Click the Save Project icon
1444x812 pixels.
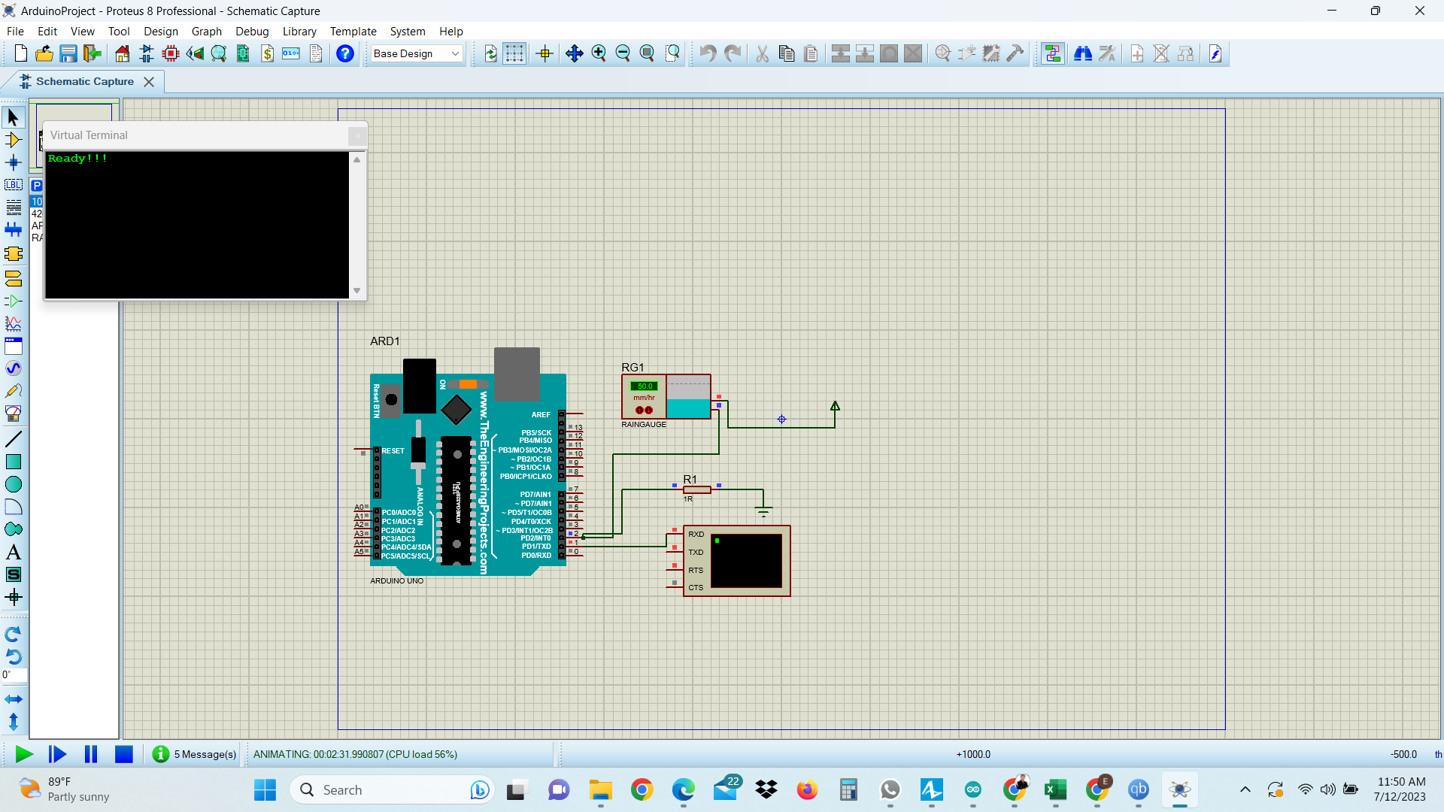coord(68,53)
